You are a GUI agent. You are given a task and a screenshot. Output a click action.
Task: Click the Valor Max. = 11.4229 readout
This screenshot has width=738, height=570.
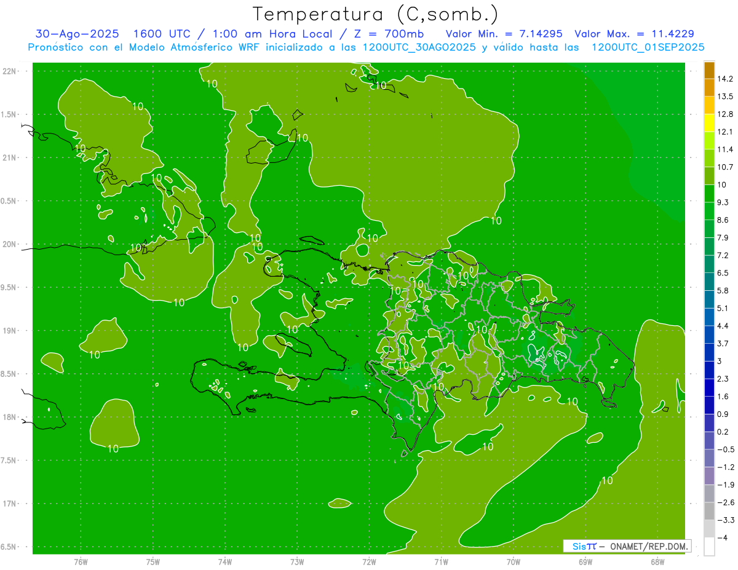(x=634, y=34)
